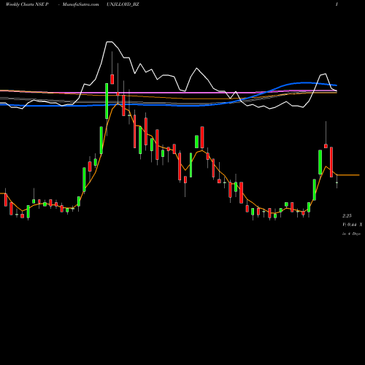
Task: Click the 'Weekly Charts NSE P' title text
Action: click(x=26, y=4)
